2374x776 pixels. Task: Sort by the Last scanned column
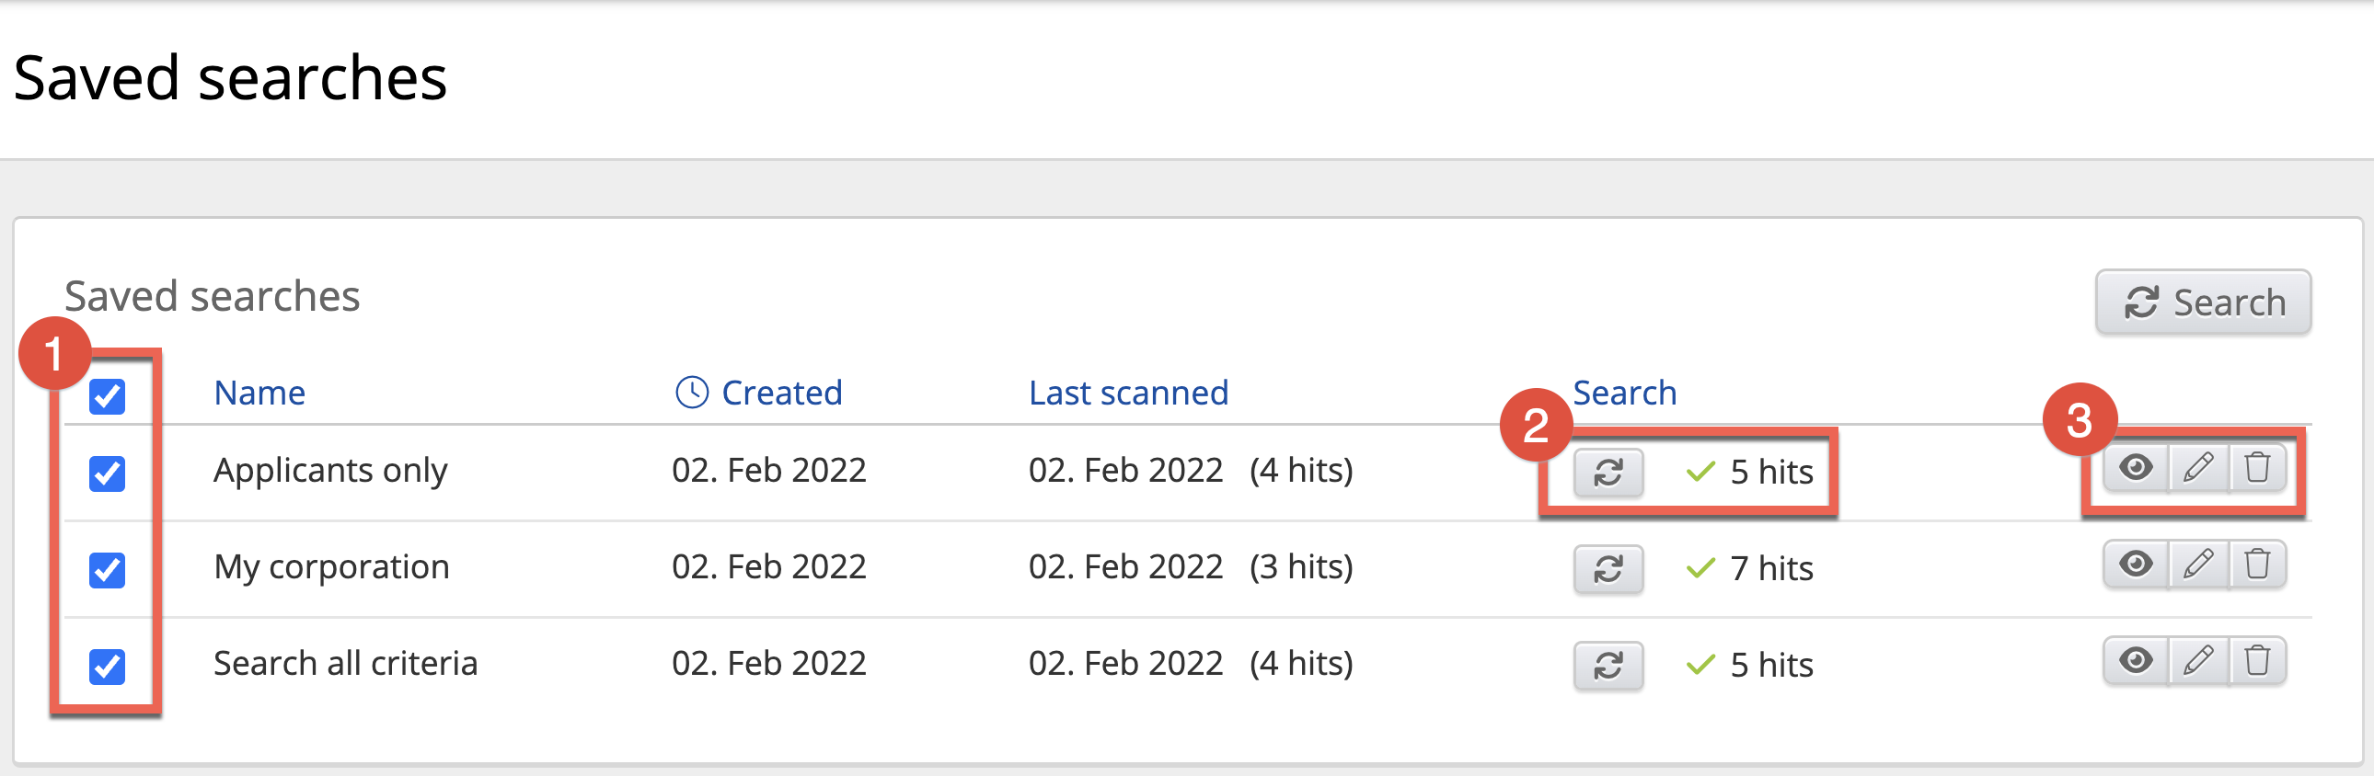(1127, 394)
